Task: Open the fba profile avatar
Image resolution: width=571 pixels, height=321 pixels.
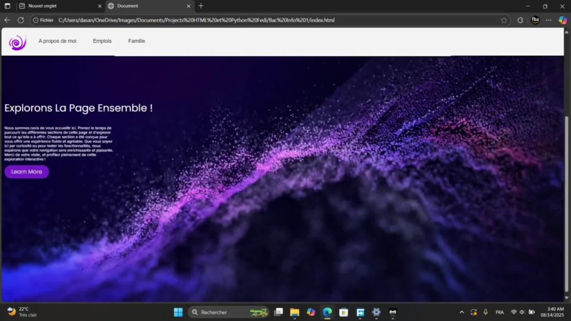Action: (535, 21)
